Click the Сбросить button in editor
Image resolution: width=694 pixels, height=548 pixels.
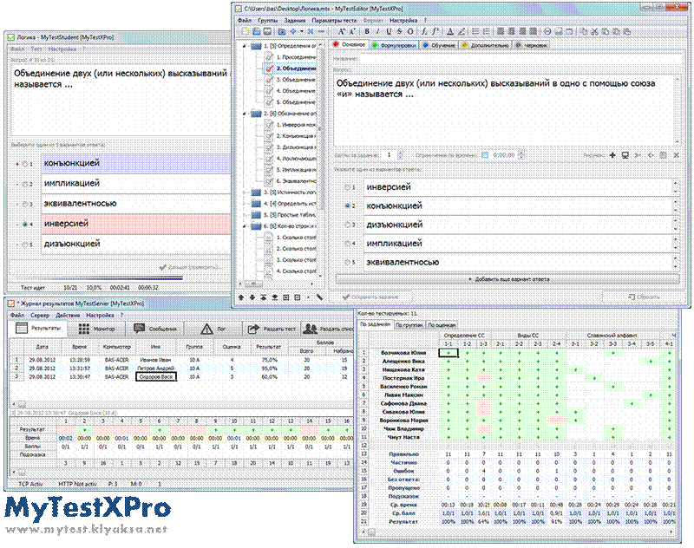(x=644, y=297)
